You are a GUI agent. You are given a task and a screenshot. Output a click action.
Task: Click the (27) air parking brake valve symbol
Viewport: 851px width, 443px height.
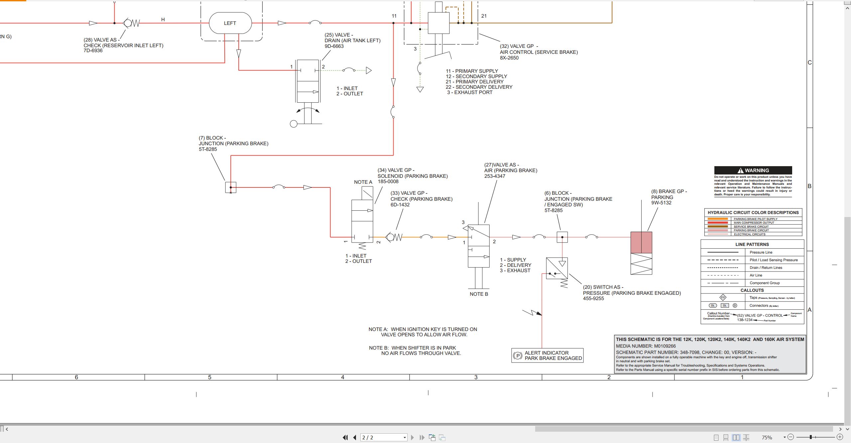479,246
